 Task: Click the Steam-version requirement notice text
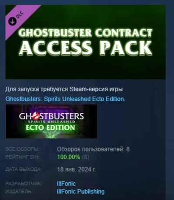point(64,89)
